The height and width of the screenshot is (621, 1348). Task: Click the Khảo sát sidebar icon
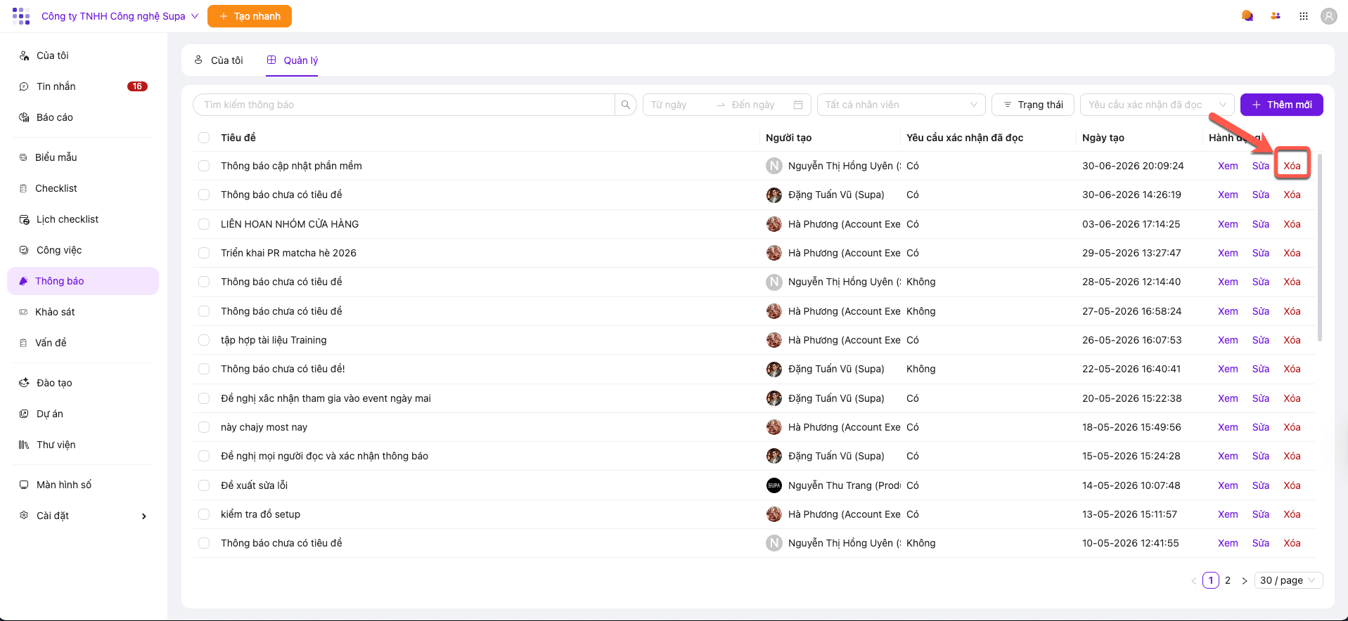(23, 312)
